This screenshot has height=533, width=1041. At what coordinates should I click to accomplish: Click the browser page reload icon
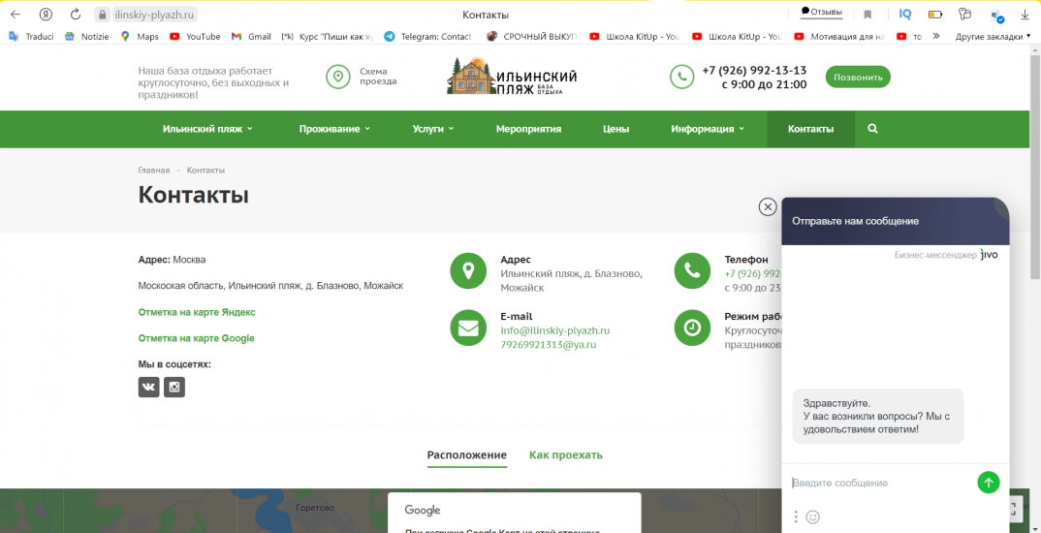click(x=76, y=15)
